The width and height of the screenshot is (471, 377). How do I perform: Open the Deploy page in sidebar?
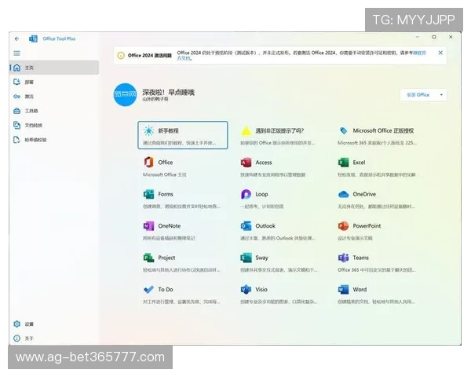tap(54, 82)
